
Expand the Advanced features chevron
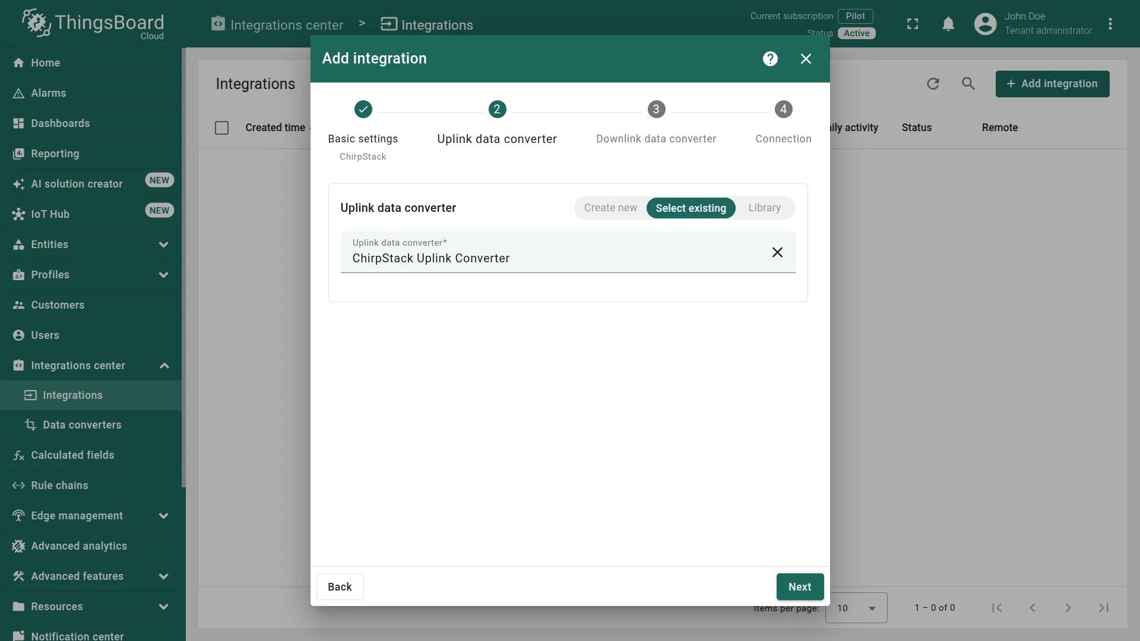click(x=164, y=576)
